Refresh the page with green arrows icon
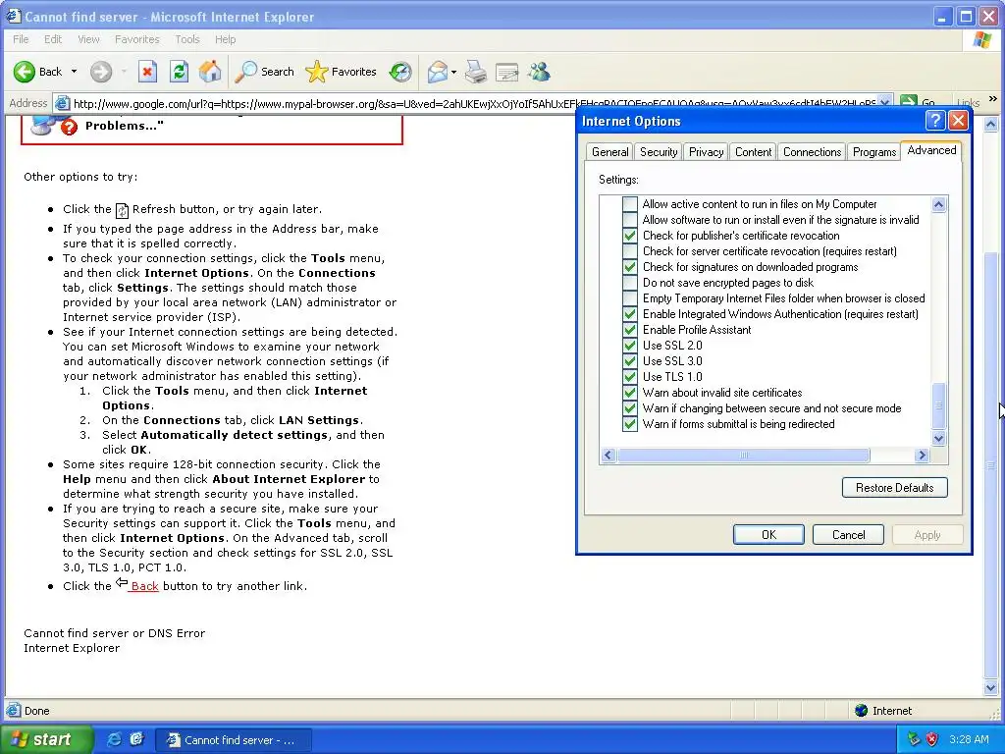 pyautogui.click(x=179, y=72)
